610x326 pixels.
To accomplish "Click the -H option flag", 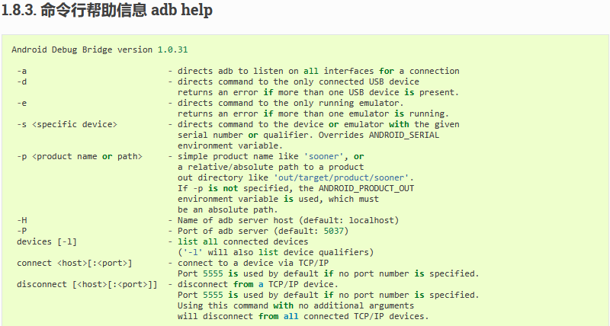I will 22,220.
